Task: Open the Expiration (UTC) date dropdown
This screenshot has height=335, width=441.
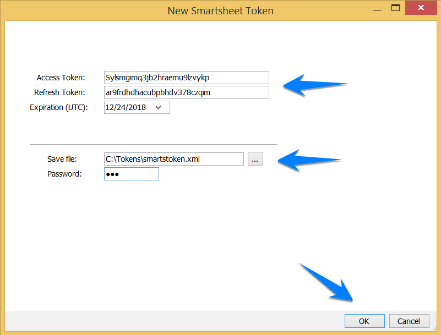Action: pyautogui.click(x=159, y=107)
